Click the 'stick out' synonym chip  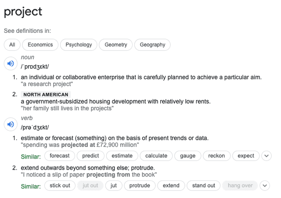pyautogui.click(x=60, y=185)
